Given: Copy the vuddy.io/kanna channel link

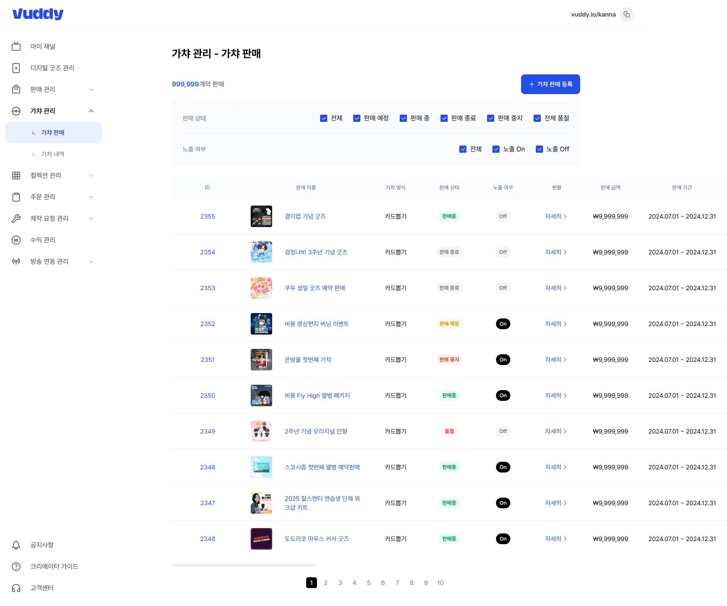Looking at the screenshot, I should coord(627,14).
